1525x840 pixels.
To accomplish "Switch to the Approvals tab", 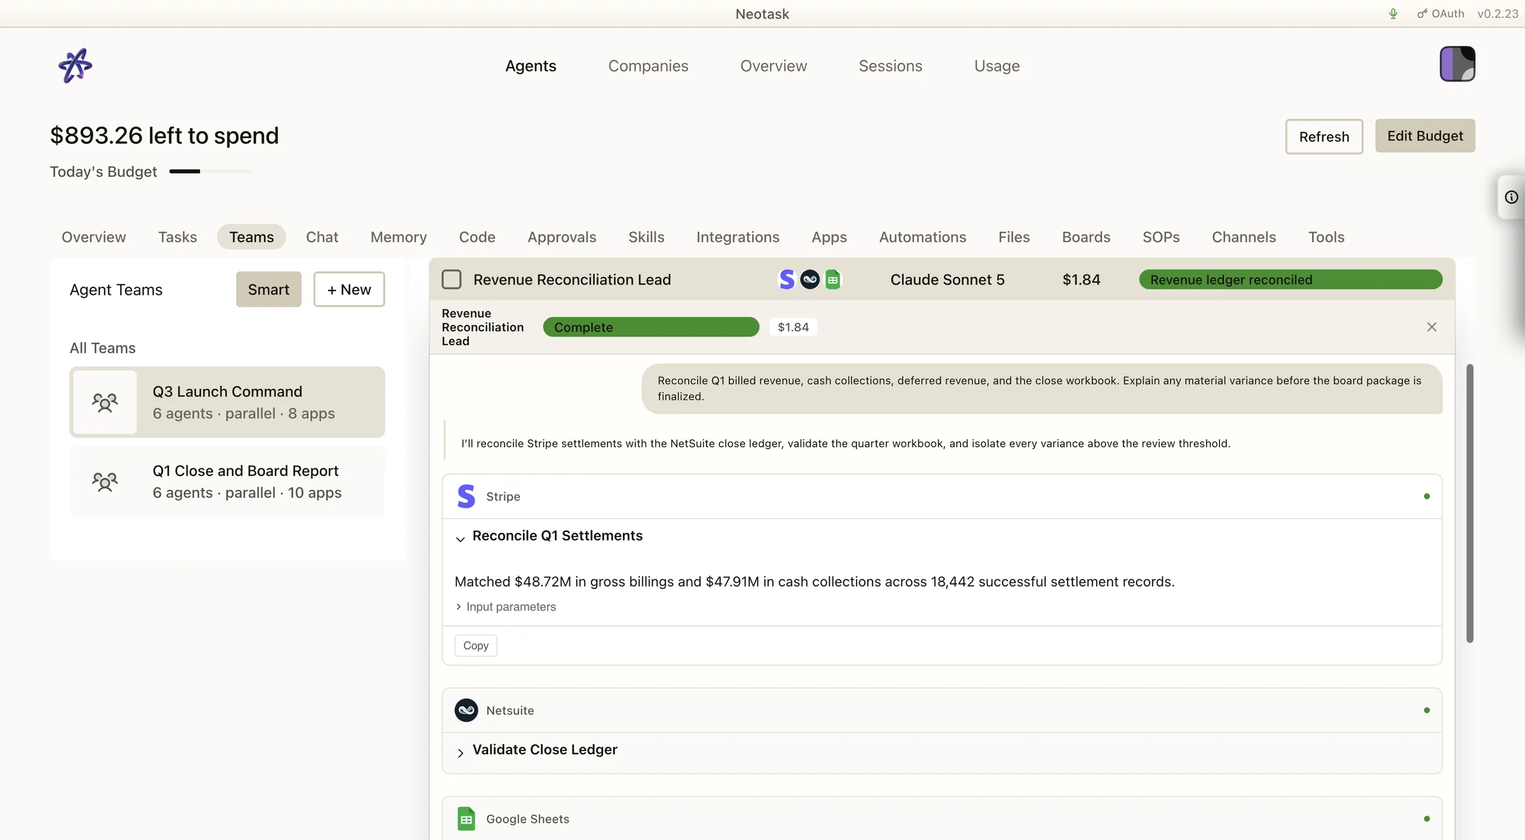I will 561,237.
